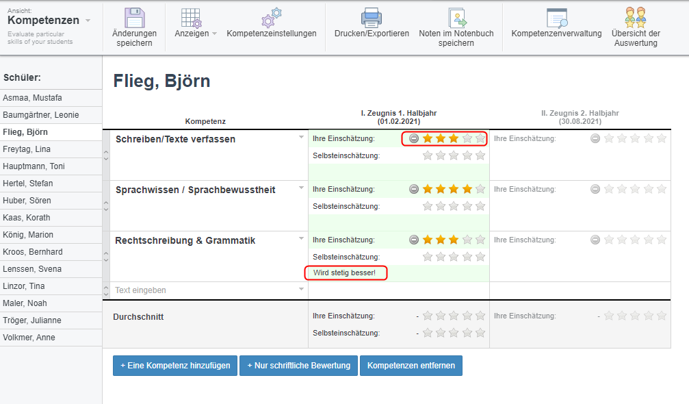The image size is (689, 404).
Task: Click the Rechtschreibung & Grammatik competence name
Action: tap(185, 240)
